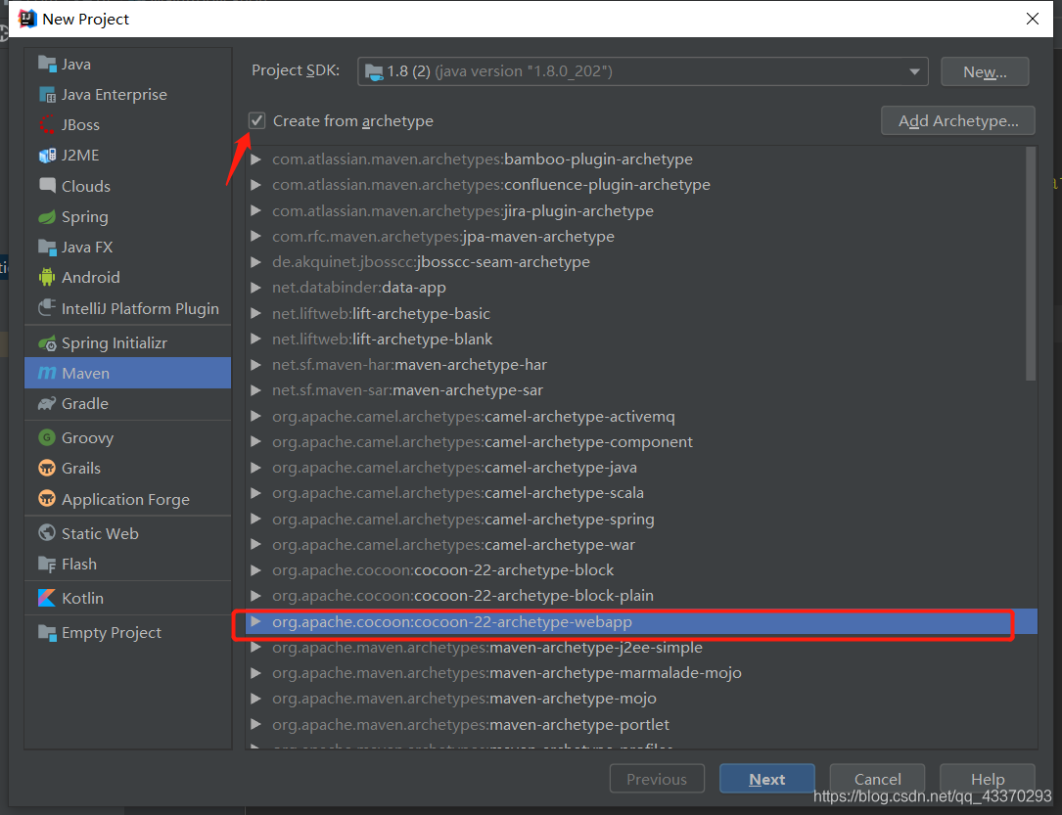Click the Static Web globe icon
The height and width of the screenshot is (815, 1062).
tap(47, 533)
